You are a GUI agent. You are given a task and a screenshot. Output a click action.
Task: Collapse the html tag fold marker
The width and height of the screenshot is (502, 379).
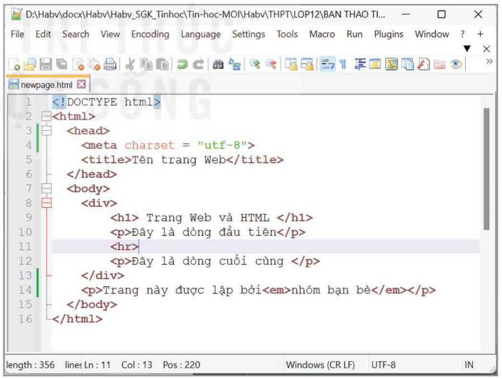(x=46, y=117)
